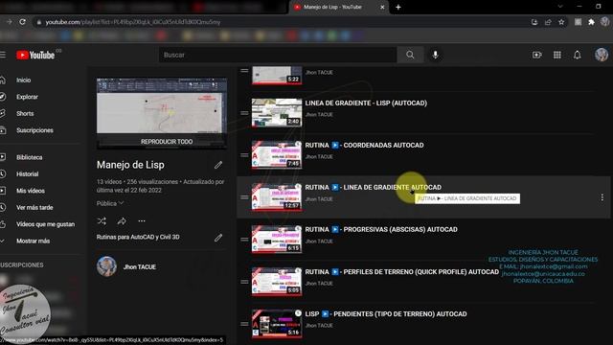Viewport: 613px width, 345px height.
Task: Click thumbnail of 6:15 progresivas video
Action: pyautogui.click(x=277, y=239)
